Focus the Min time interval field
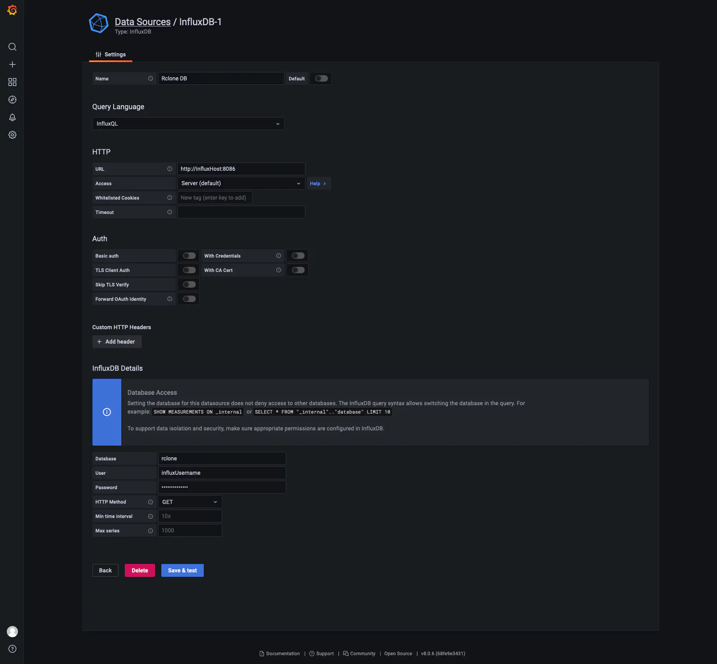This screenshot has height=664, width=717. 190,516
